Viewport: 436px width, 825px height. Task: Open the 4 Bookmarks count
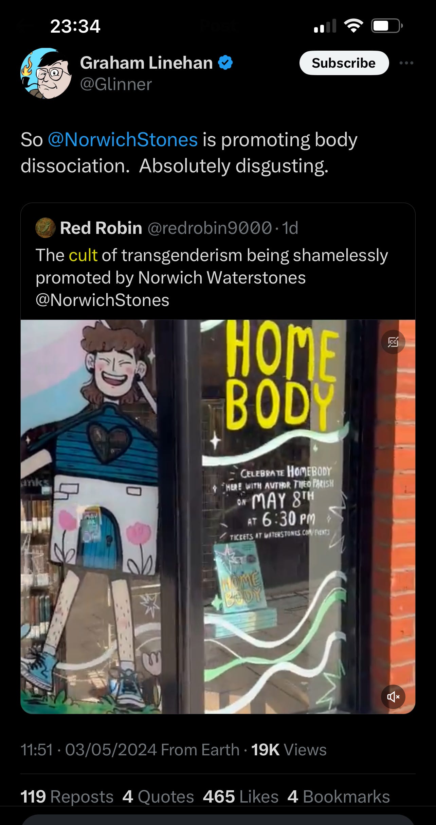coord(339,796)
